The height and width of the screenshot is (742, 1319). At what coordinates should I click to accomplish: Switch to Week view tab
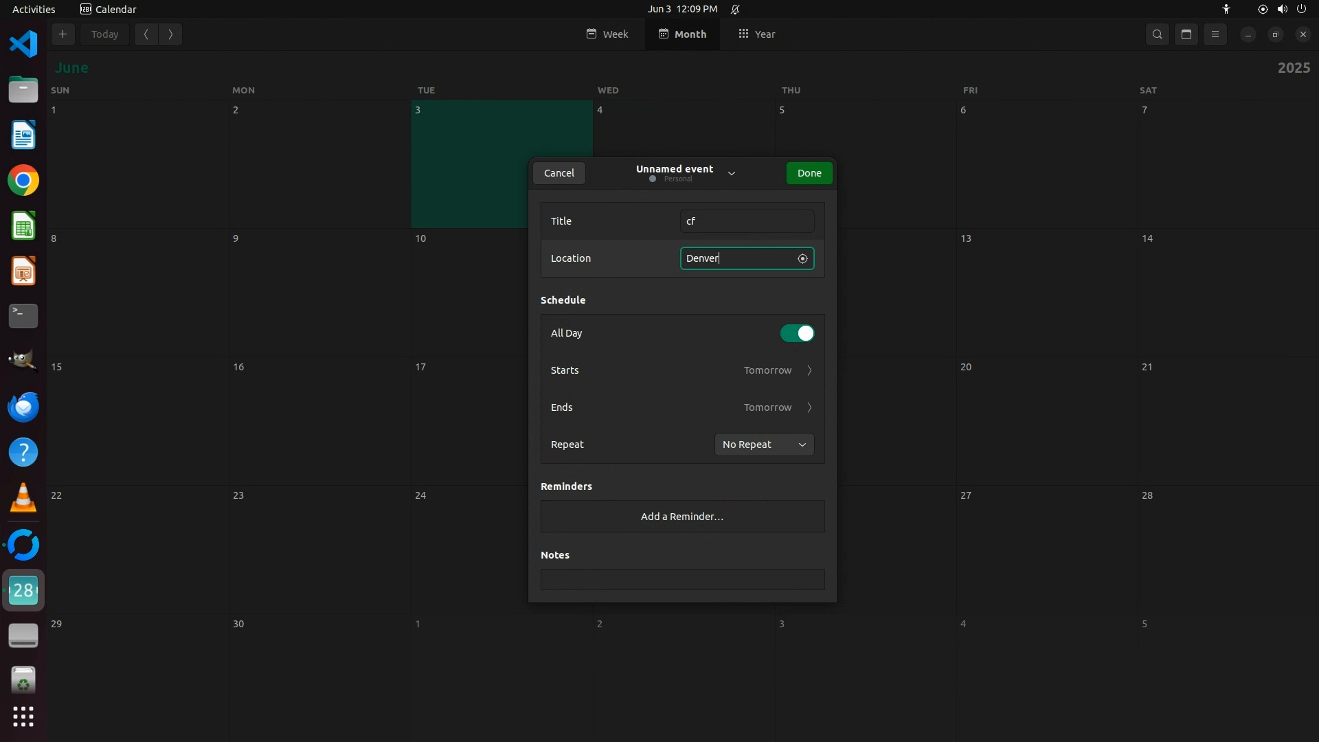coord(607,34)
